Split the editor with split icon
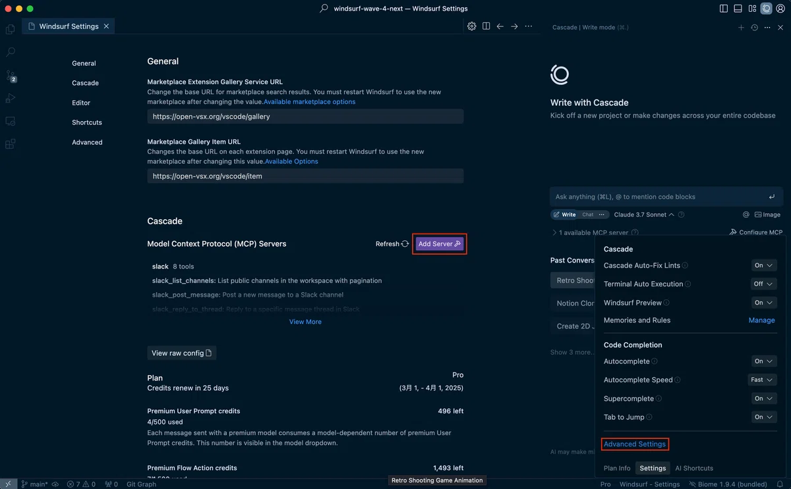 [486, 26]
